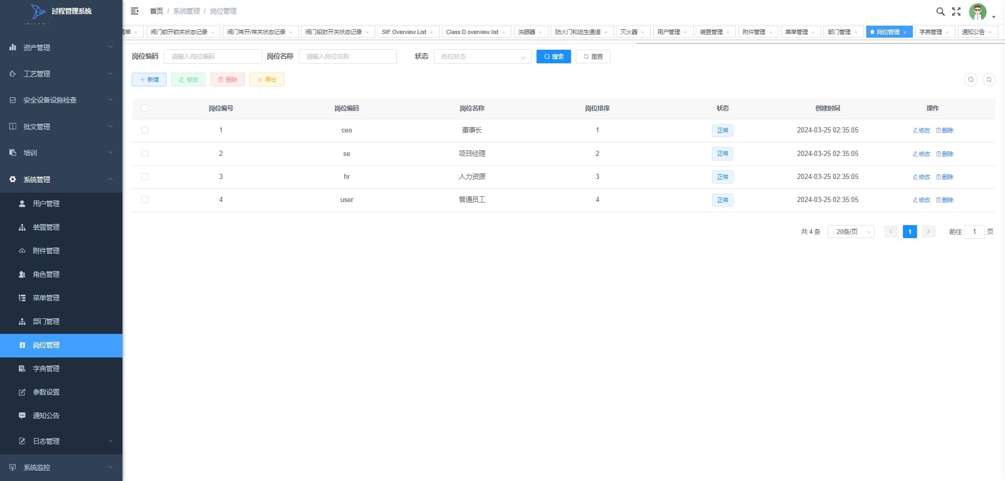Screen dimensions: 1005x481
Task: Open the 岗位状态 status dropdown
Action: click(x=483, y=57)
